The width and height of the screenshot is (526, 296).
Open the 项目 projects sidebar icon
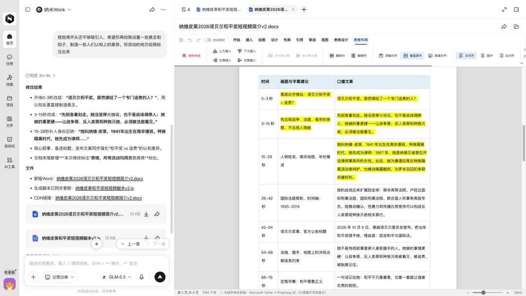pos(10,101)
